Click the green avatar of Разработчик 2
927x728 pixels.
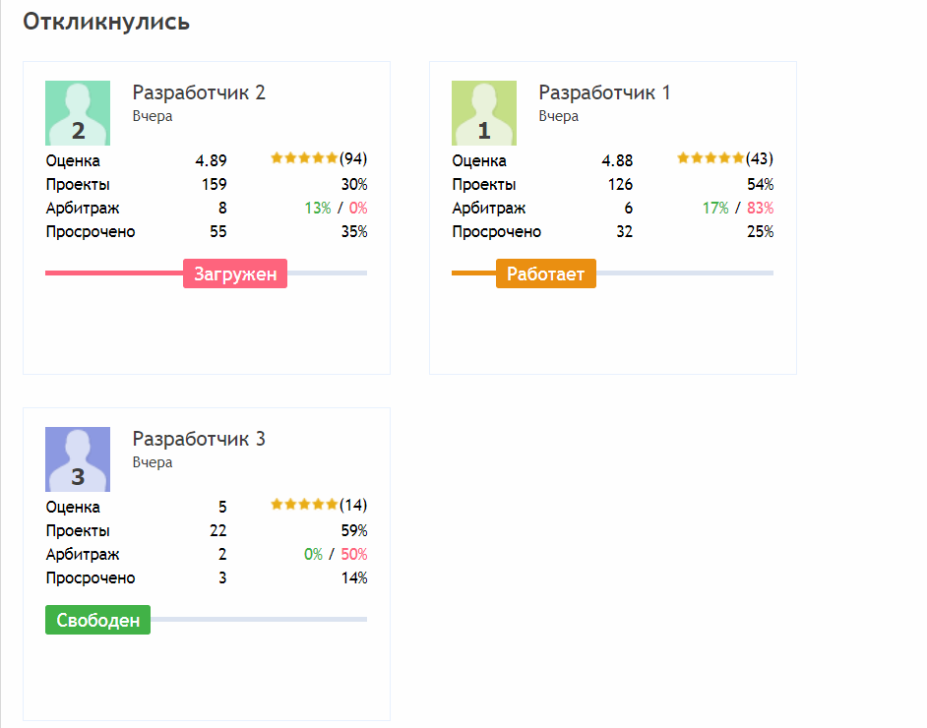78,112
